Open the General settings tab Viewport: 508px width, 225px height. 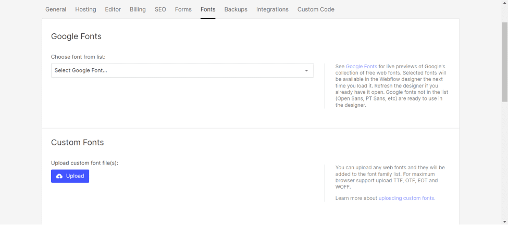click(56, 9)
